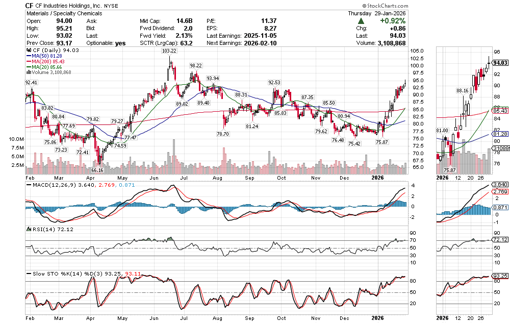
Task: Click the RSI(14) indicator title
Action: (x=39, y=229)
